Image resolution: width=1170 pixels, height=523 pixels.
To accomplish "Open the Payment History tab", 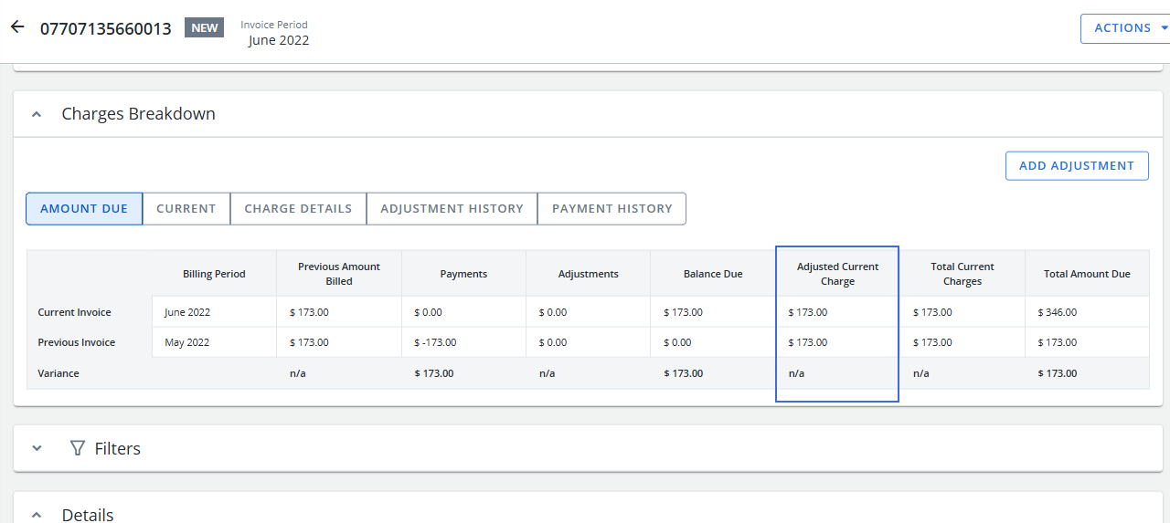I will pos(612,208).
